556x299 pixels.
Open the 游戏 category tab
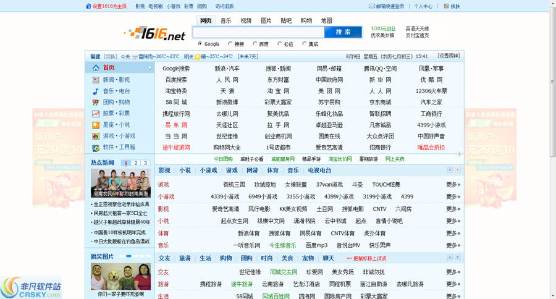coord(232,171)
